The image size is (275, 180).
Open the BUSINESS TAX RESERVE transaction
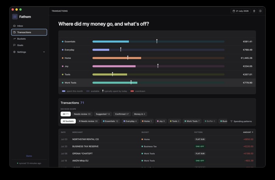click(x=157, y=146)
